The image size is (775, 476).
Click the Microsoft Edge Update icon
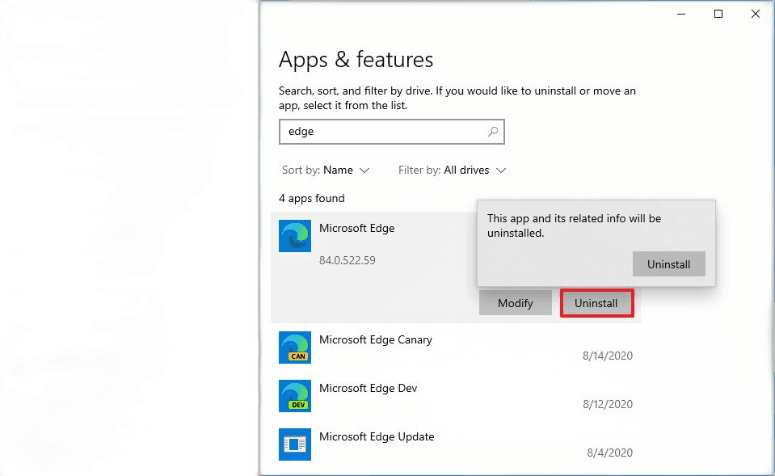tap(295, 444)
